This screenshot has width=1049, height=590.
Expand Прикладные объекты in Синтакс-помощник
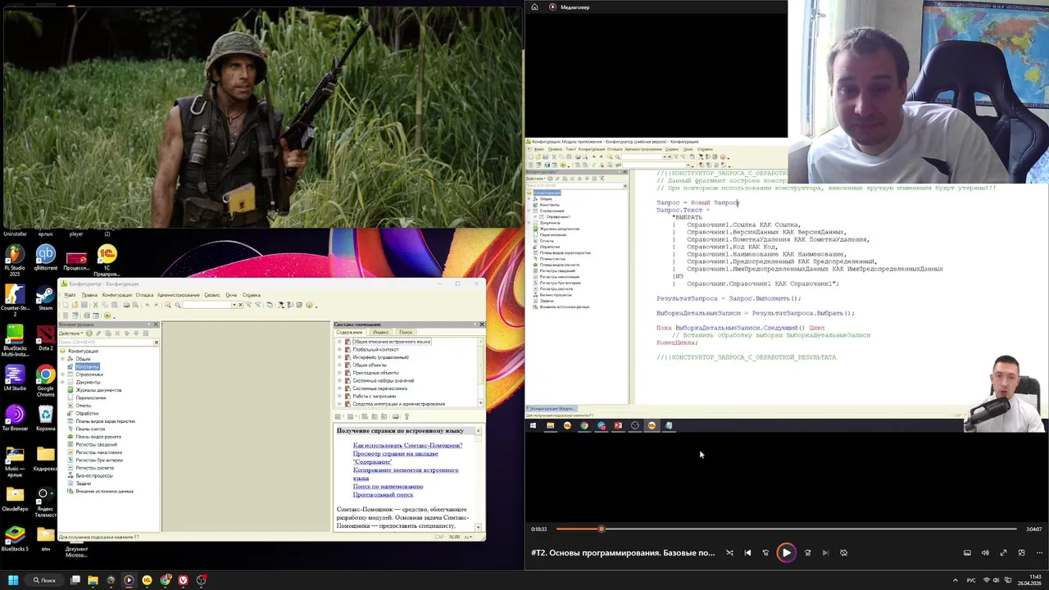[x=339, y=373]
